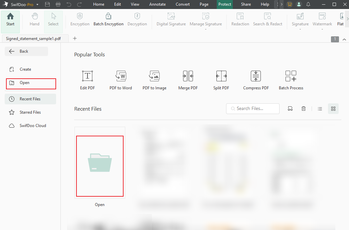The width and height of the screenshot is (349, 230).
Task: Switch Recent Files to grid view
Action: (333, 108)
